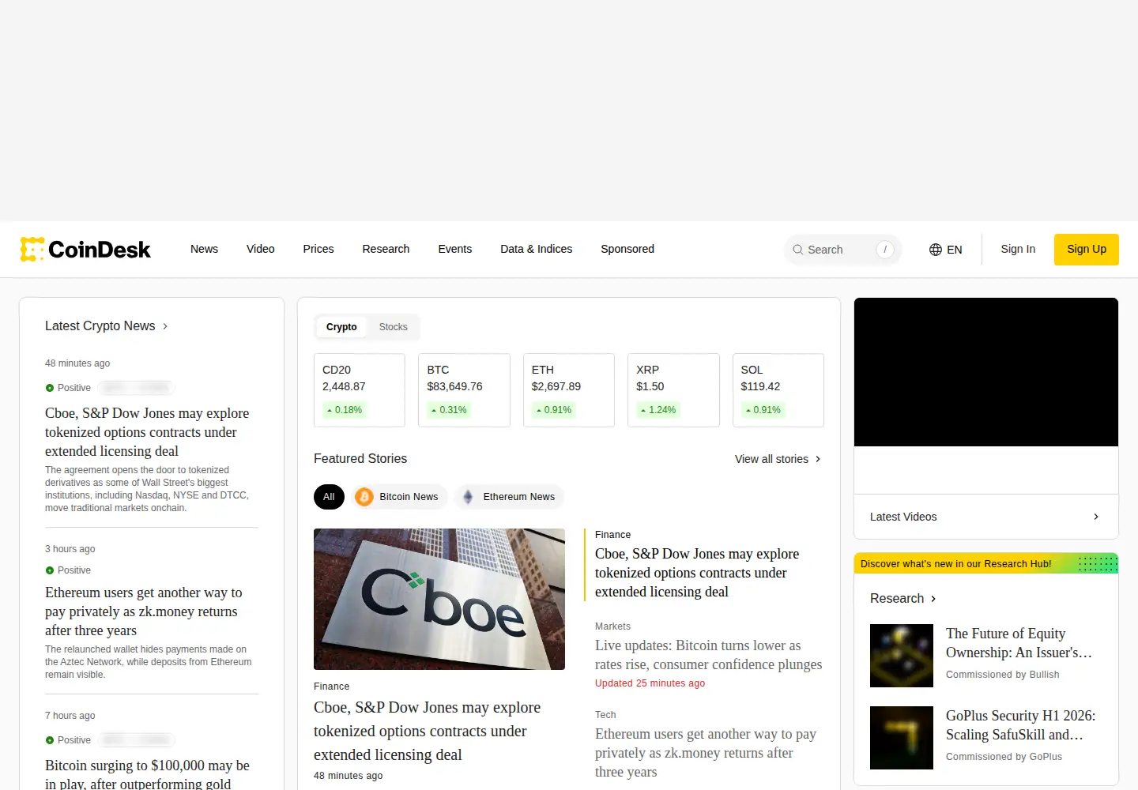1138x790 pixels.
Task: Expand the Research section chevron
Action: (x=933, y=599)
